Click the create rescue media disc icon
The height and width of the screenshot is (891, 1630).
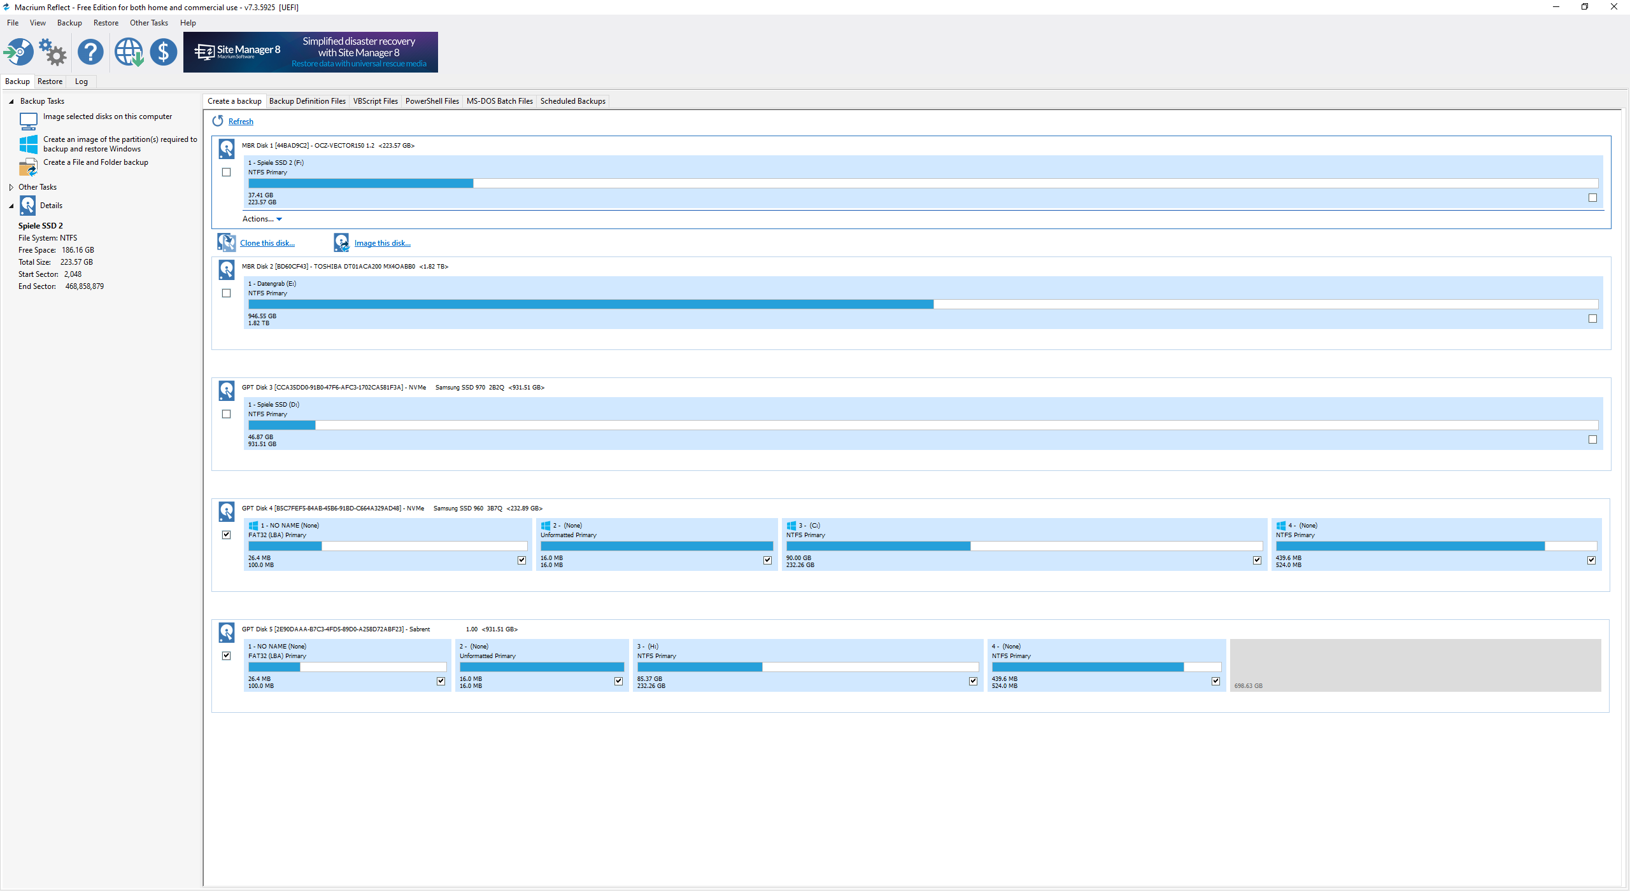[x=19, y=52]
